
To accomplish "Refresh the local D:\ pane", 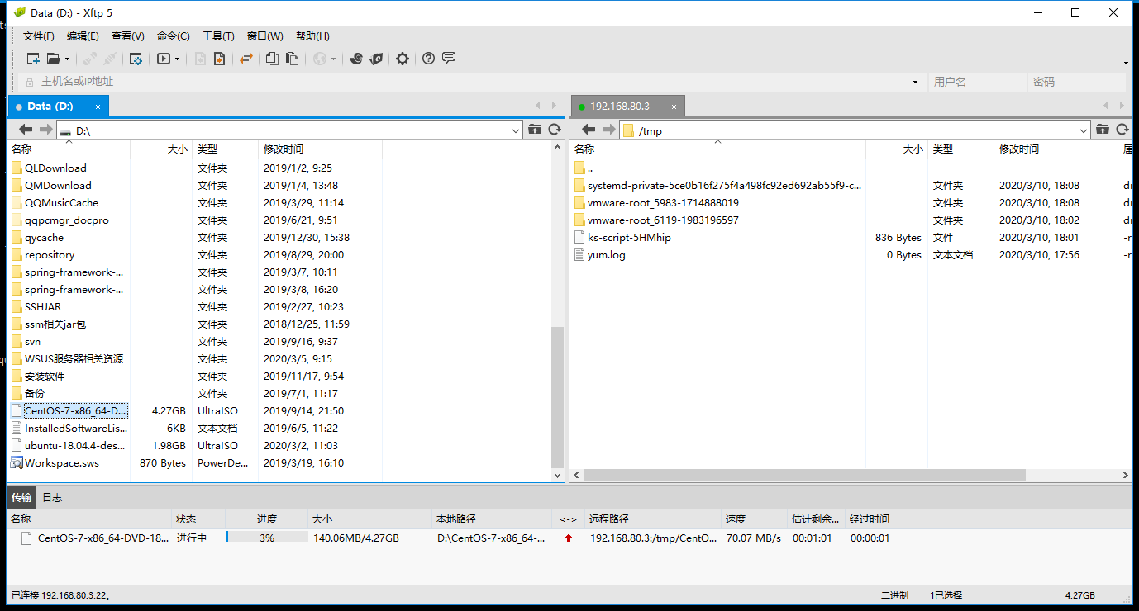I will click(x=555, y=130).
